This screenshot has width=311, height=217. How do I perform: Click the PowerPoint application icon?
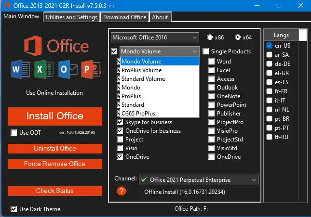(91, 69)
